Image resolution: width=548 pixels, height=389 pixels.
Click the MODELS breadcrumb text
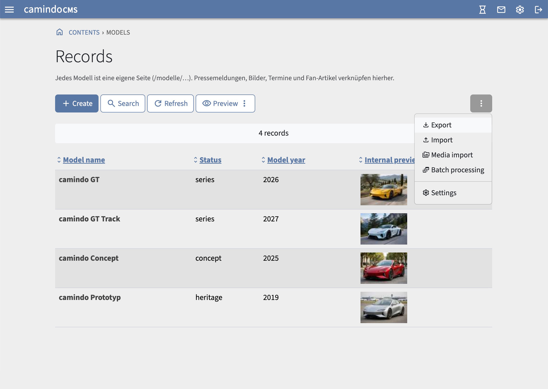[x=118, y=32]
